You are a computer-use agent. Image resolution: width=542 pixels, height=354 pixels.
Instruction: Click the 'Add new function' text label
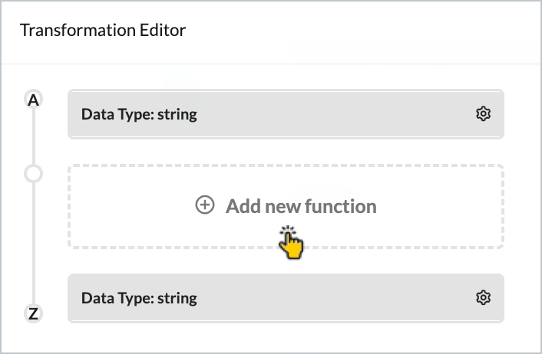(301, 206)
